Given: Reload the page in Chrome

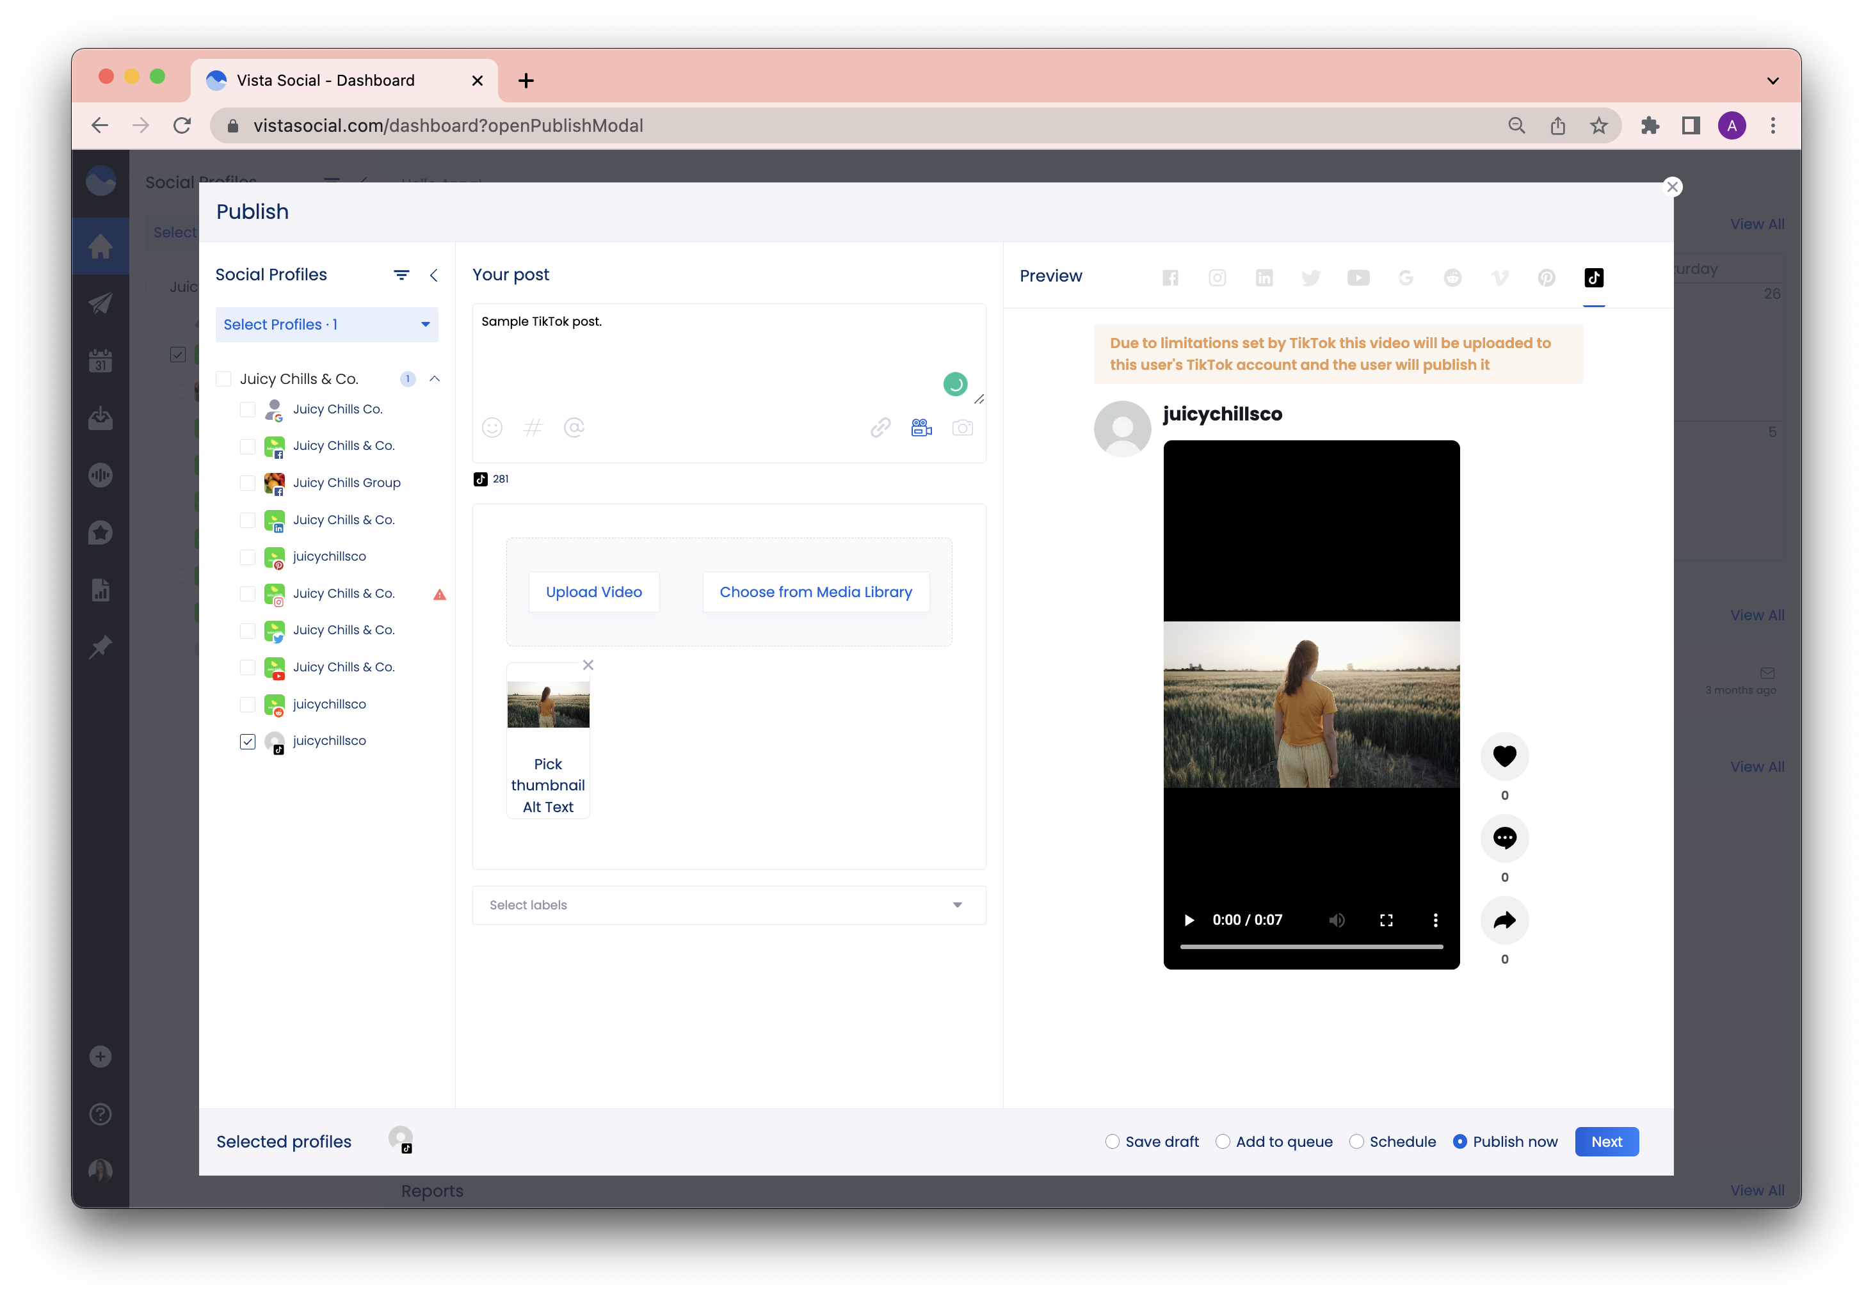Looking at the screenshot, I should 182,125.
